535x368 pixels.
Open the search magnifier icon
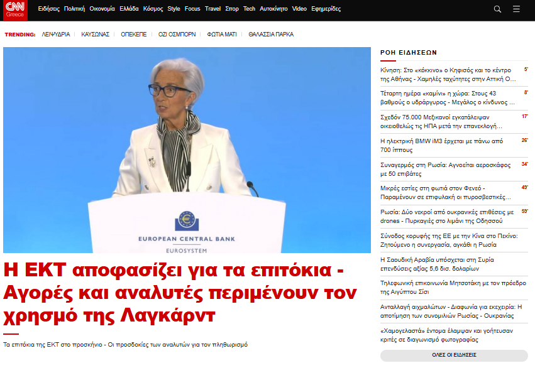click(497, 9)
